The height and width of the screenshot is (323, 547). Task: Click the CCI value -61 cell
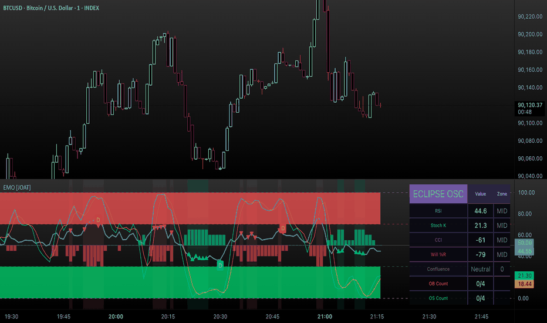(480, 240)
